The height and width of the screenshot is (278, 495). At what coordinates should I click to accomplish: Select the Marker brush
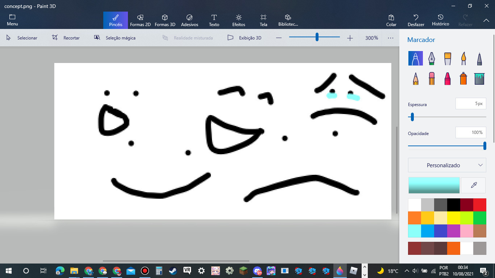415,58
